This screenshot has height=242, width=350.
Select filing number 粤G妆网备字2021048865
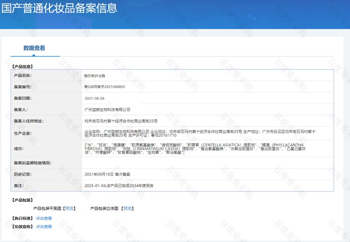pyautogui.click(x=105, y=87)
